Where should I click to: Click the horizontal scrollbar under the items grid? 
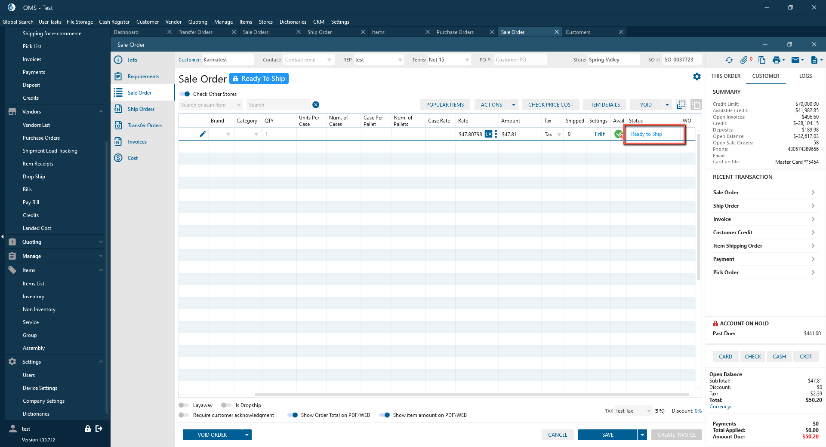tap(472, 394)
